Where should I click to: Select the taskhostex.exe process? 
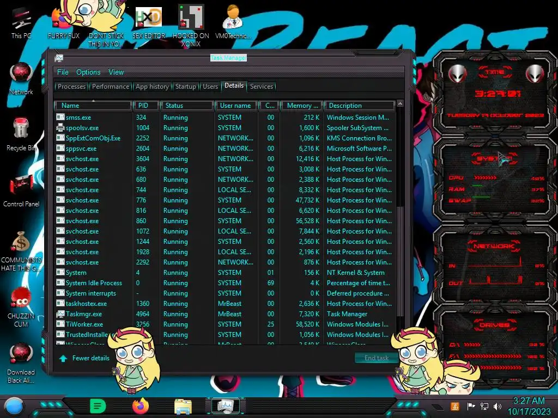click(x=225, y=304)
